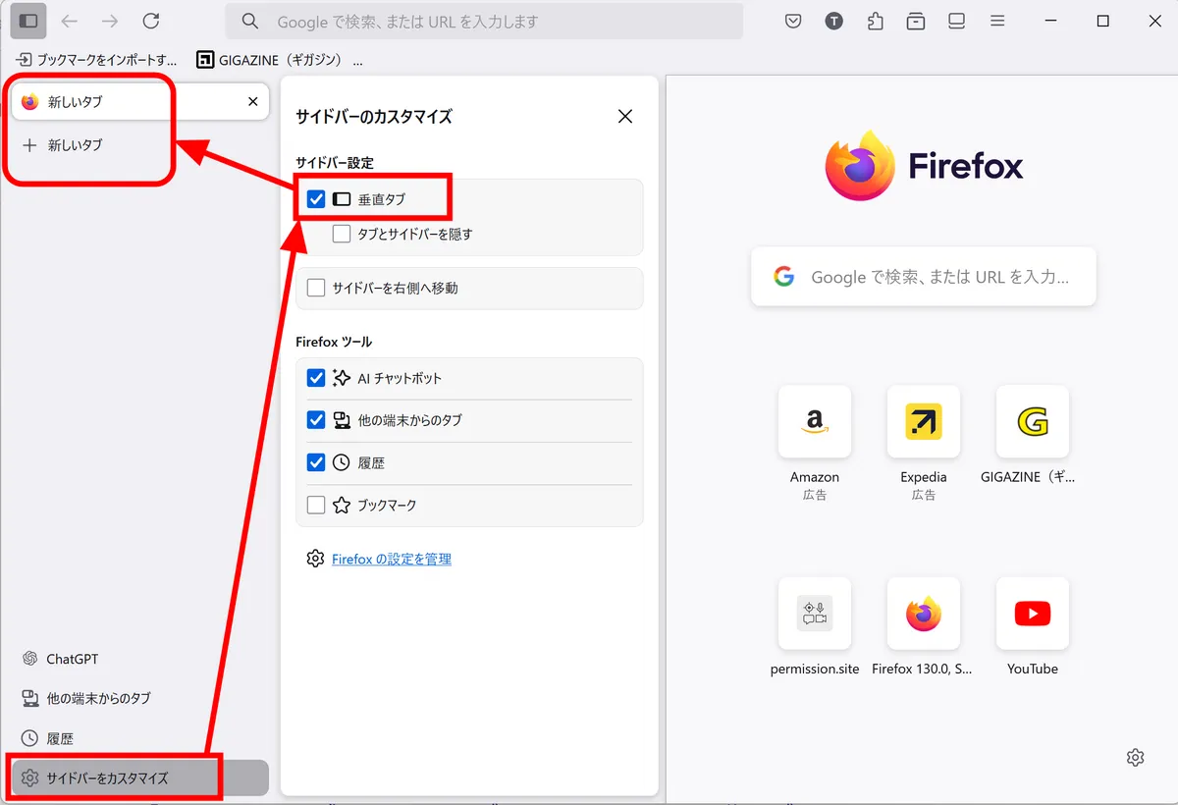Click the AI チャットボット sparkle icon
The image size is (1178, 805).
[x=342, y=378]
